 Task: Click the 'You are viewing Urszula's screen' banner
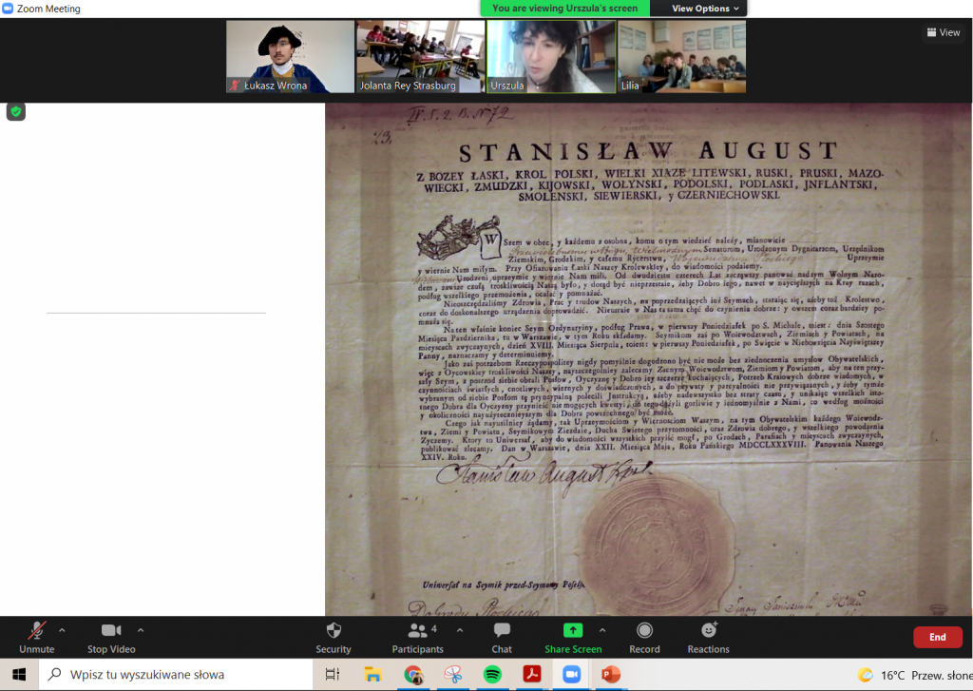point(564,9)
